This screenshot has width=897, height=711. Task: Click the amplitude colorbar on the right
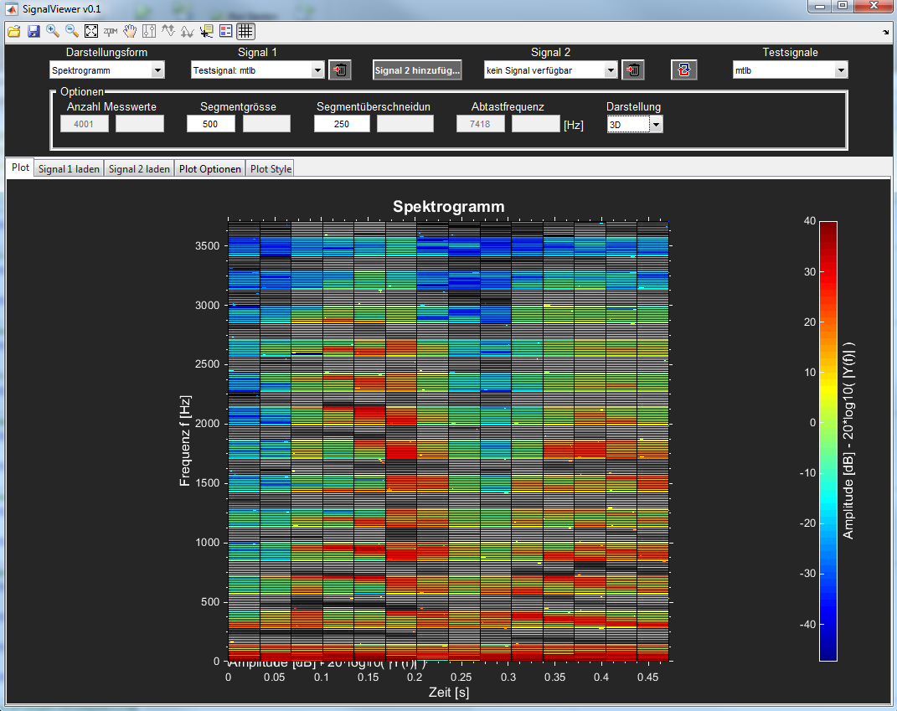tap(827, 441)
